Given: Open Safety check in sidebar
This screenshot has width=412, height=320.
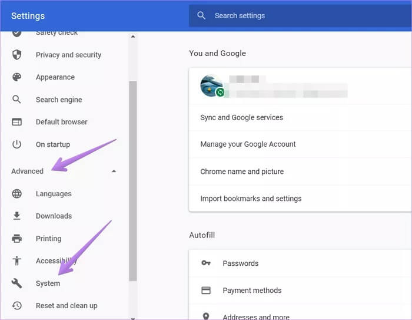Looking at the screenshot, I should coord(57,32).
